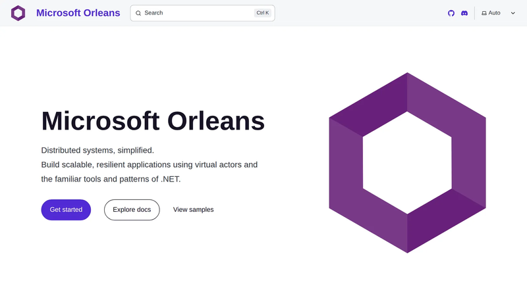Open the View samples link
Image resolution: width=527 pixels, height=296 pixels.
tap(193, 210)
